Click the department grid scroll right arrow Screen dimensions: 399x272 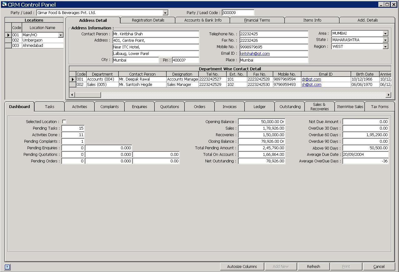(388, 95)
